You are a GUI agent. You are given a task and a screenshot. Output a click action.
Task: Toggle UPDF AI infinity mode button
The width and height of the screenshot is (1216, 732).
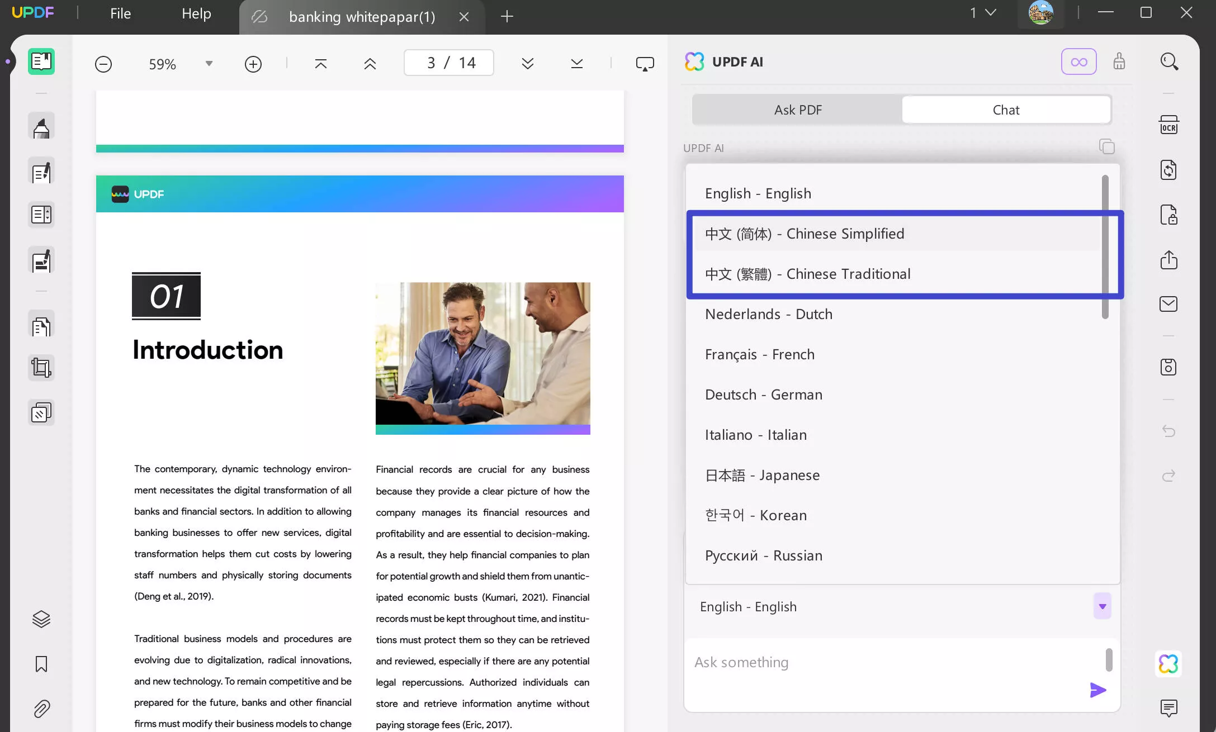coord(1079,61)
